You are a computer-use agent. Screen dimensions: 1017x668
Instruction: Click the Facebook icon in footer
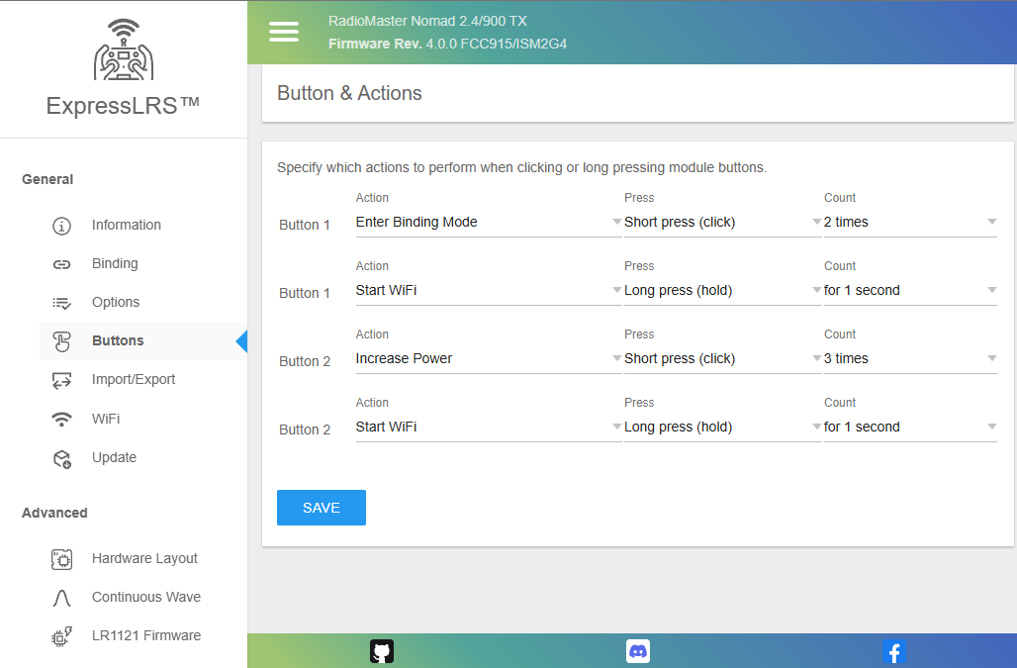coord(893,651)
